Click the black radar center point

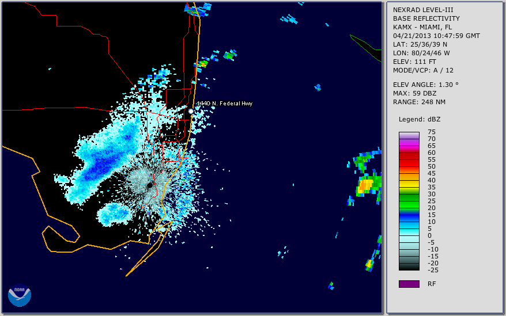[150, 185]
